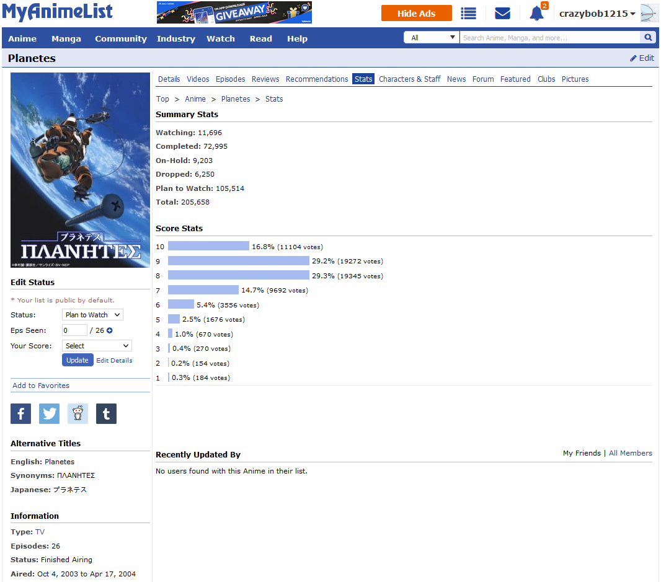Share on Twitter icon
Image resolution: width=661 pixels, height=582 pixels.
(x=49, y=413)
